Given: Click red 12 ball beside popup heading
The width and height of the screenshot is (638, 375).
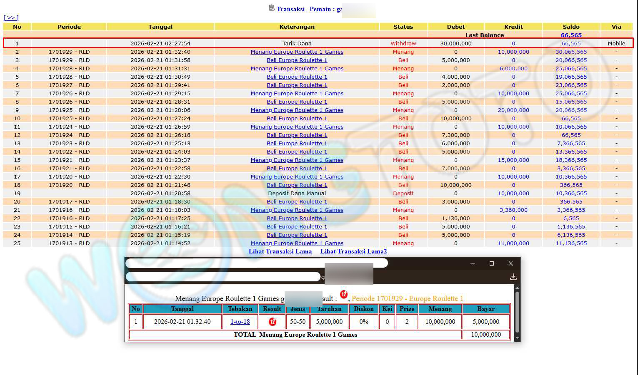Looking at the screenshot, I should click(343, 295).
